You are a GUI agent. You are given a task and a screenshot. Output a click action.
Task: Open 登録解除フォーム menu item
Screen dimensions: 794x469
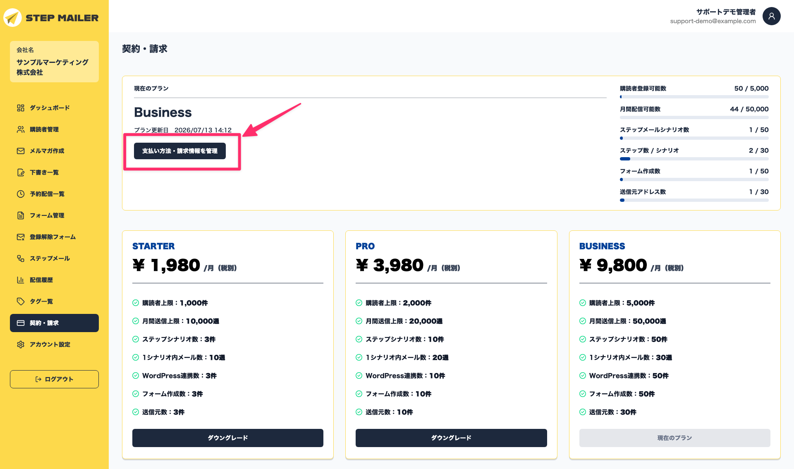(x=54, y=237)
